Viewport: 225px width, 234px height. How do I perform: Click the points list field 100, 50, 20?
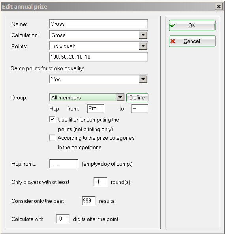click(98, 57)
